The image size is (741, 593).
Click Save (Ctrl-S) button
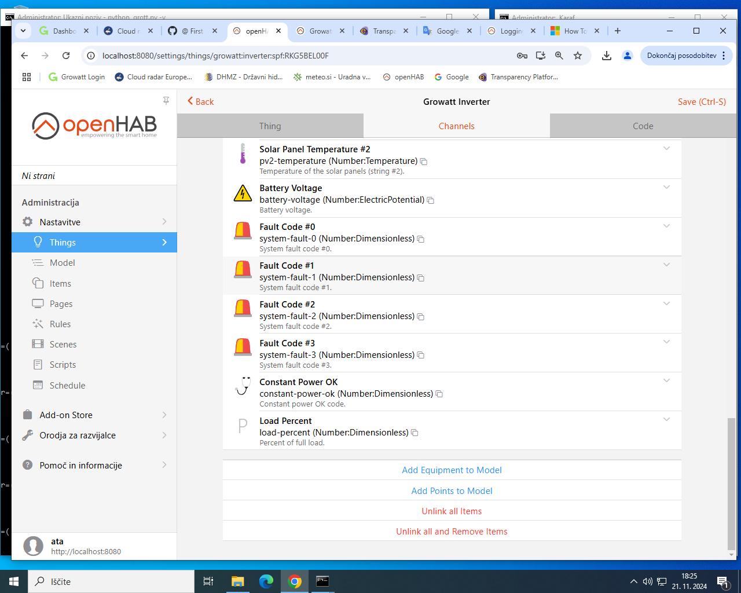[x=702, y=102]
